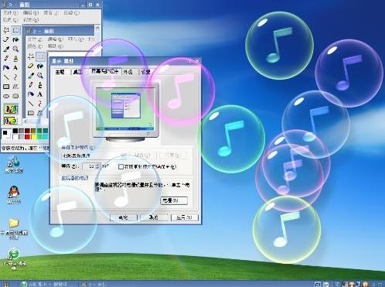Select the Line tool in outer Paint toolbox
Screen dimensions: 385x287
pos(6,77)
